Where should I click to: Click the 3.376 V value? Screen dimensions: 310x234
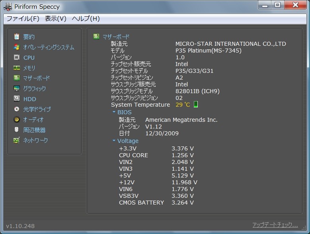point(183,148)
